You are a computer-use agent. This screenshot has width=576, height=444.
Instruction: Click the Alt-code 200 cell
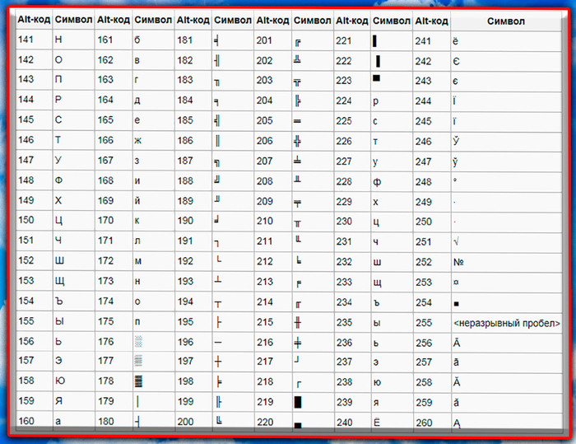pyautogui.click(x=185, y=421)
